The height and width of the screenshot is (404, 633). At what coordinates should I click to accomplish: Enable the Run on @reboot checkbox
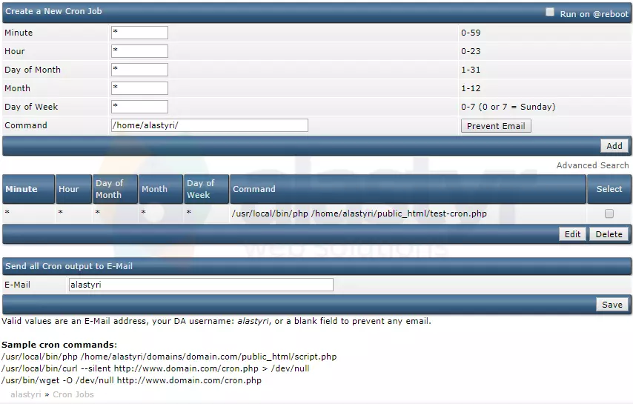click(x=549, y=12)
